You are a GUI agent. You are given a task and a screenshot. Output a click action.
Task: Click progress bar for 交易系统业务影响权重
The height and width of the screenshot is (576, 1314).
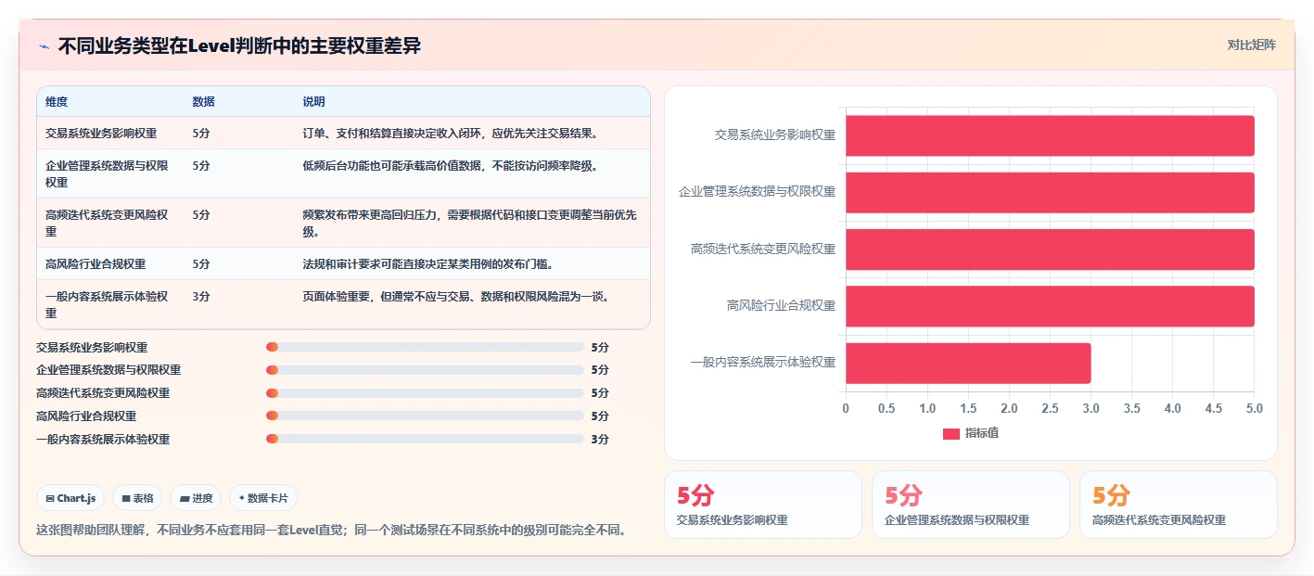coord(425,347)
